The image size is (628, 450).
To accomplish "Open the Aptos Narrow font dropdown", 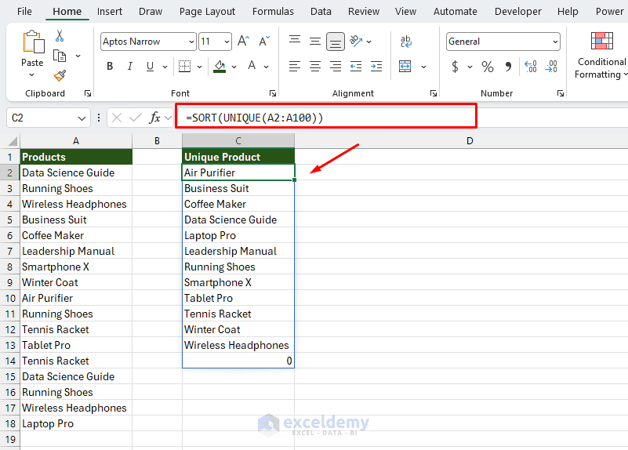I will 191,42.
